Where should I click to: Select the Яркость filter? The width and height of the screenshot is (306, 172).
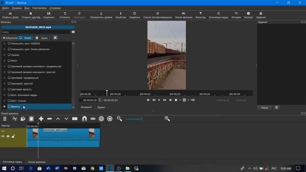click(39, 107)
